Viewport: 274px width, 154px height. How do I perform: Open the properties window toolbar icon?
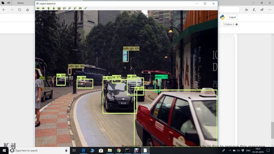(x=85, y=8)
